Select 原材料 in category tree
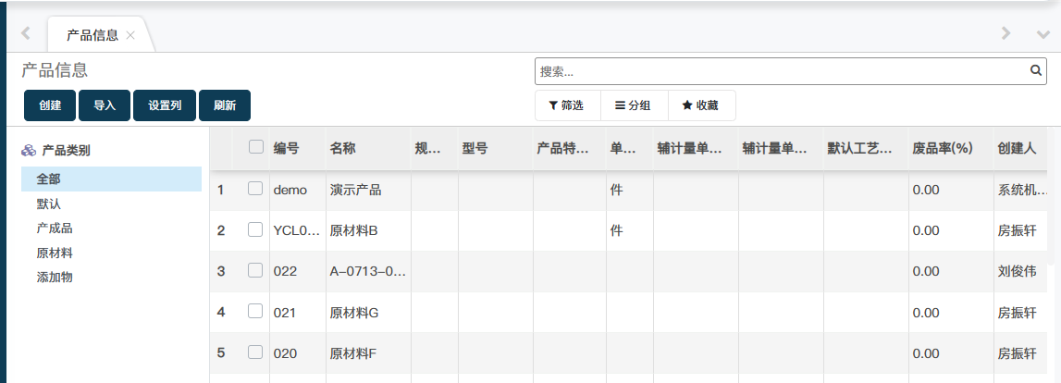This screenshot has width=1061, height=383. 55,253
